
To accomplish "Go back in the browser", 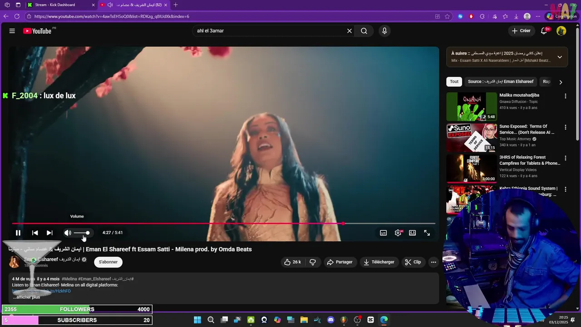I will click(x=6, y=16).
